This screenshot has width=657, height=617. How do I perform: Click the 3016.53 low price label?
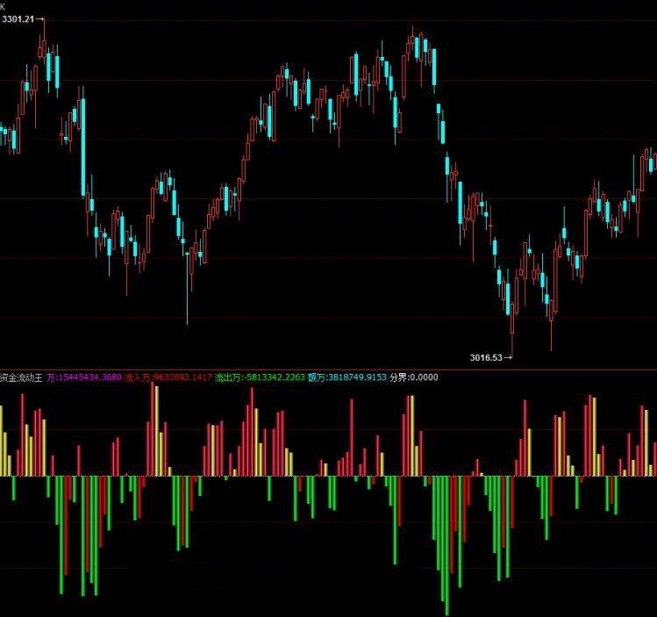click(486, 357)
